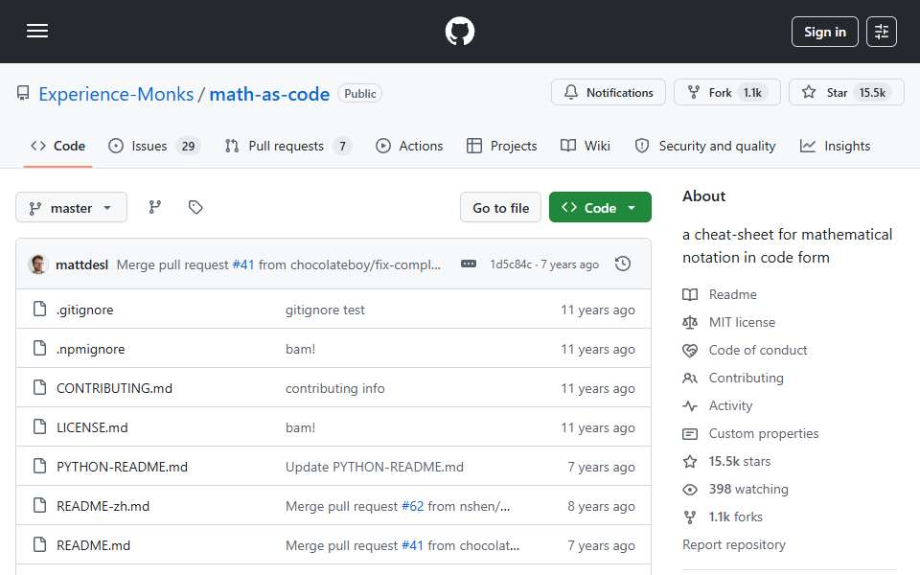Open commit 1d5c84c
The image size is (920, 575).
coord(511,264)
